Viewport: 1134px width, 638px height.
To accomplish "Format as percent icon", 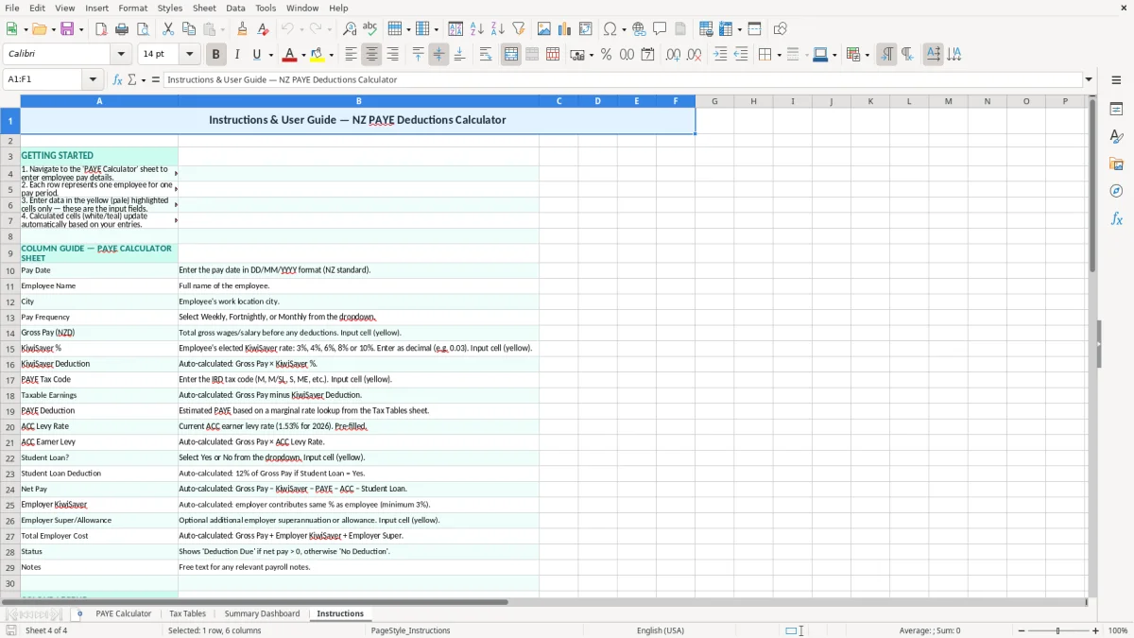I will (x=606, y=55).
